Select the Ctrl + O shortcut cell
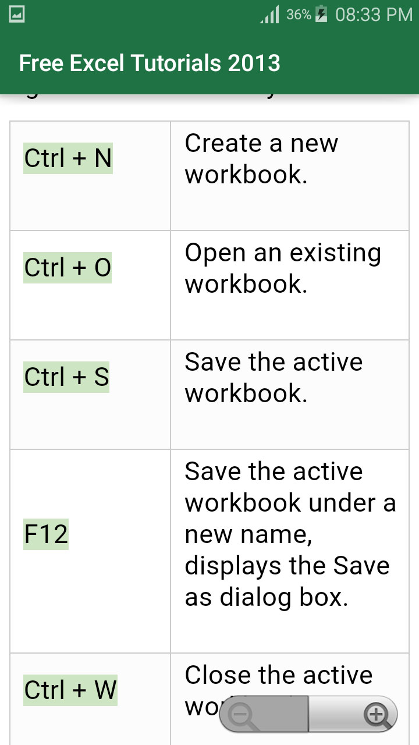 67,267
